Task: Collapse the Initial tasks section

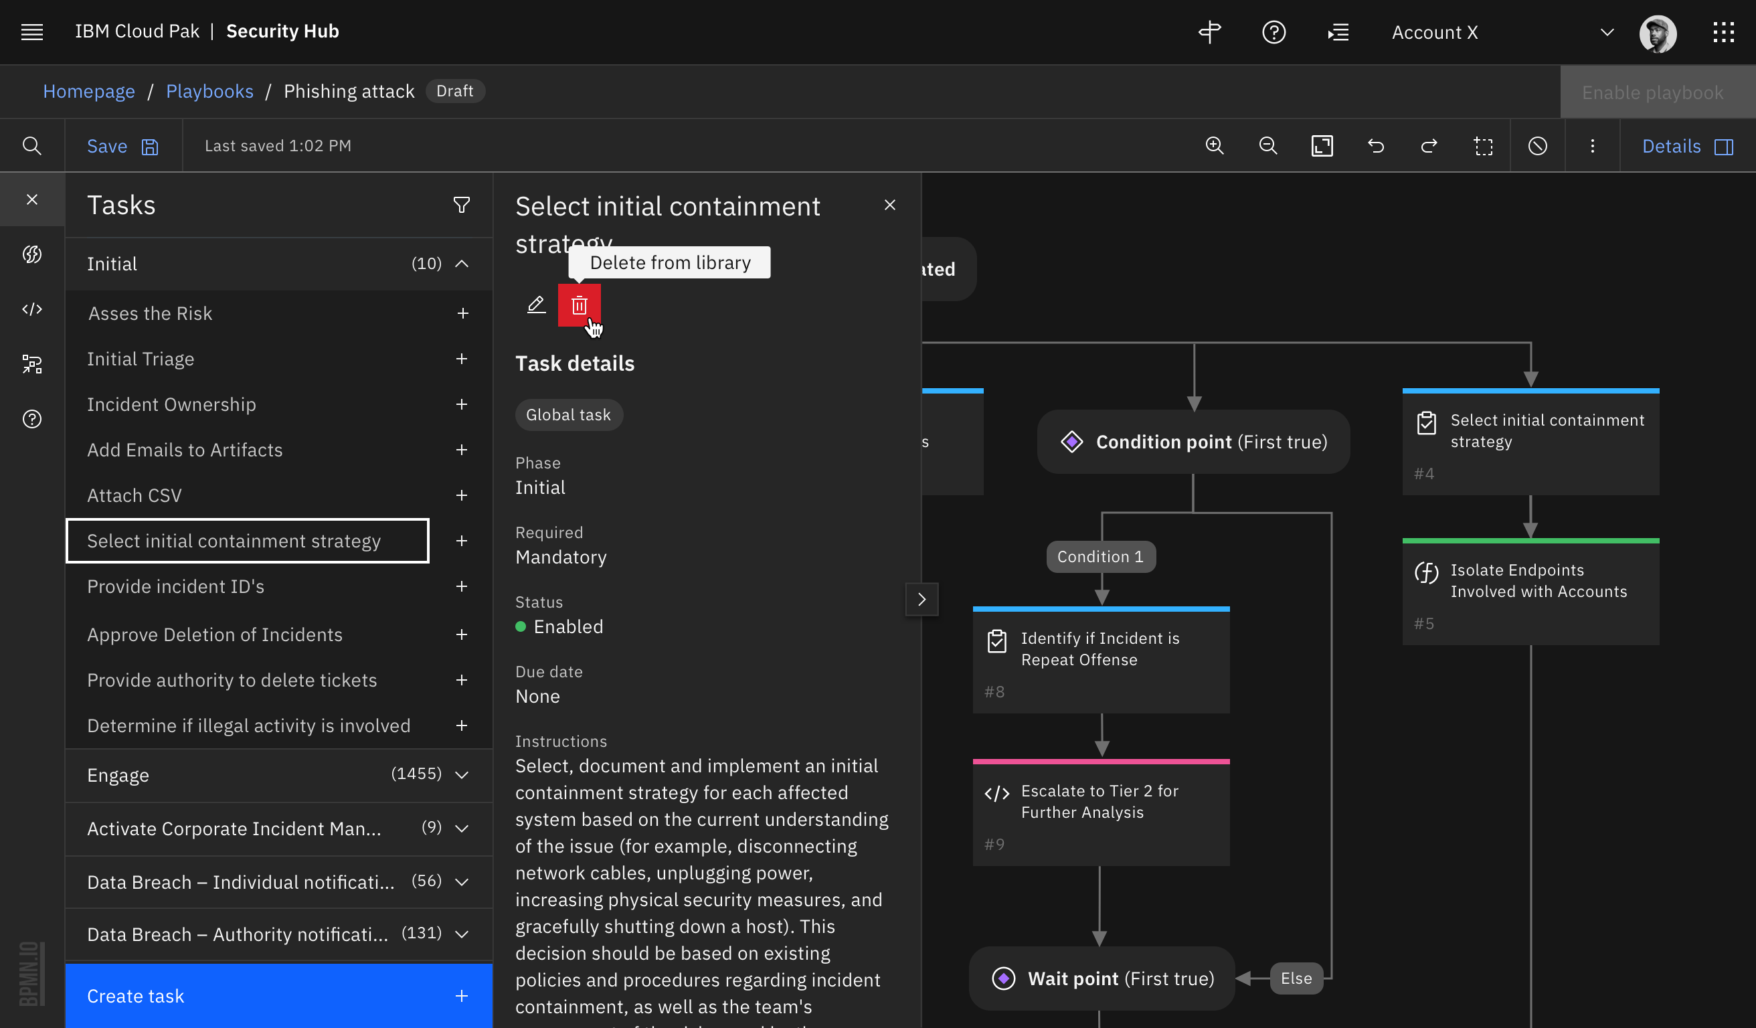Action: point(462,264)
